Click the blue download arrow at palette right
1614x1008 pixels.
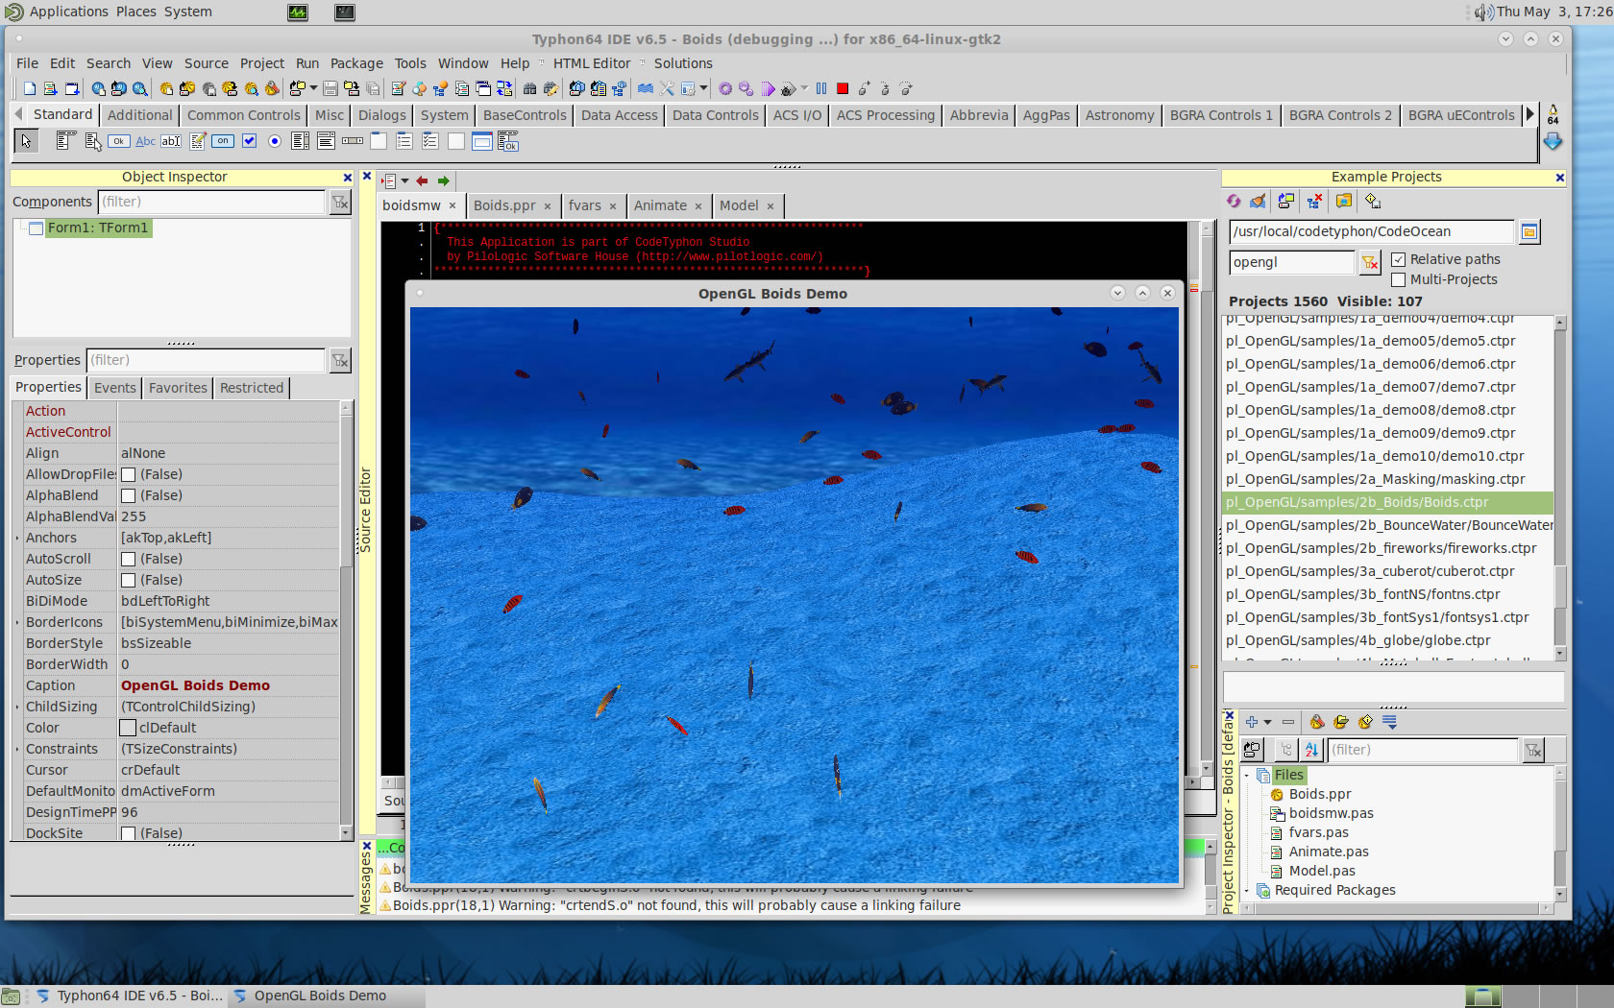(x=1553, y=141)
